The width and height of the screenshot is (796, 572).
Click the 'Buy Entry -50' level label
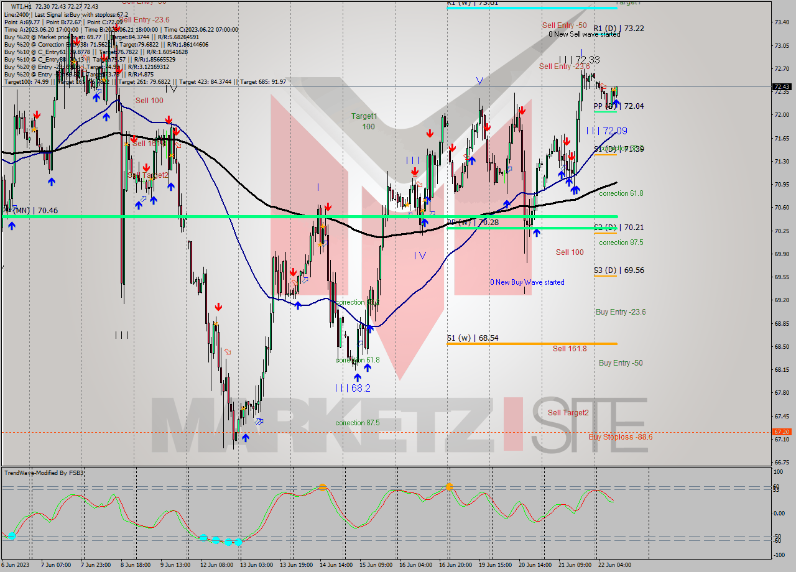[621, 362]
